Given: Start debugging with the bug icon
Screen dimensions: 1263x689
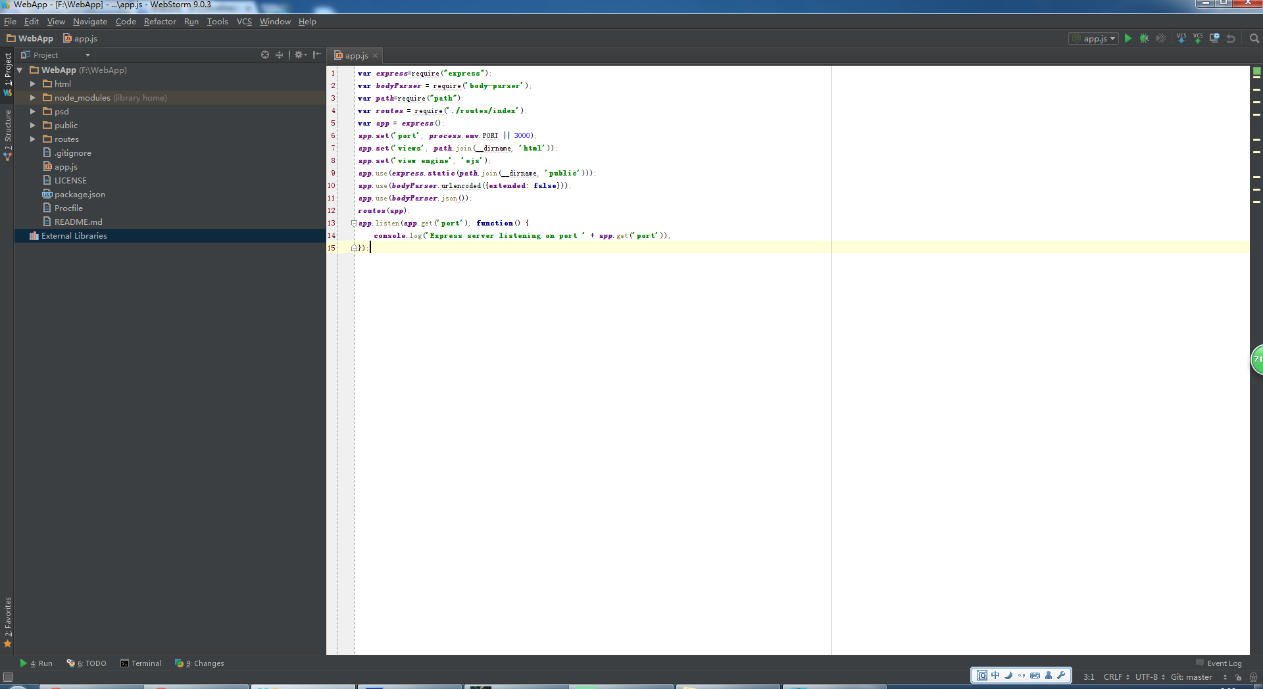Looking at the screenshot, I should [x=1144, y=39].
